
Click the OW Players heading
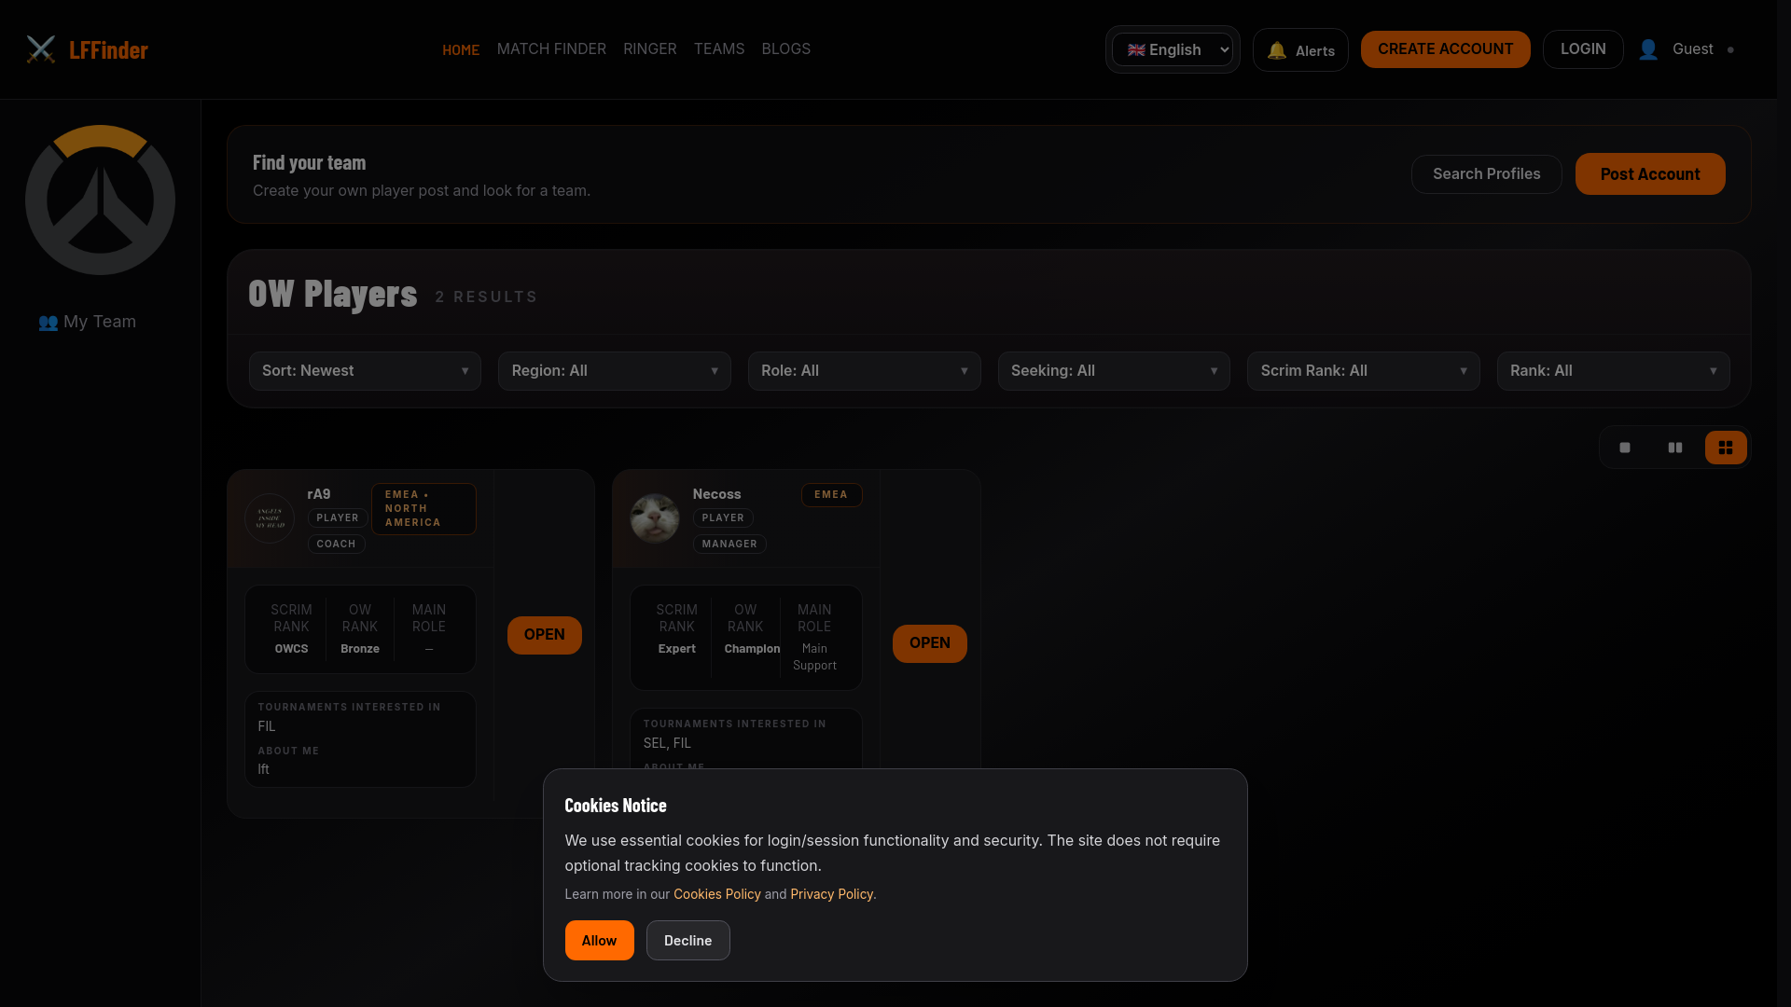(333, 295)
